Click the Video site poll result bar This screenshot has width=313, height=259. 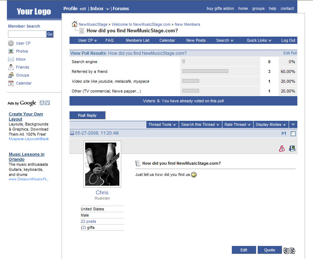point(191,81)
